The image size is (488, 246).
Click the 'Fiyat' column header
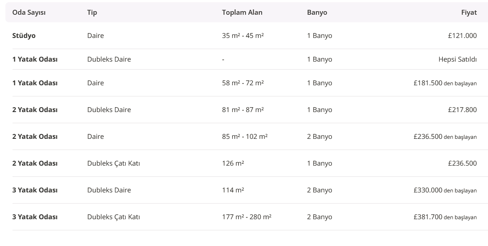point(469,13)
